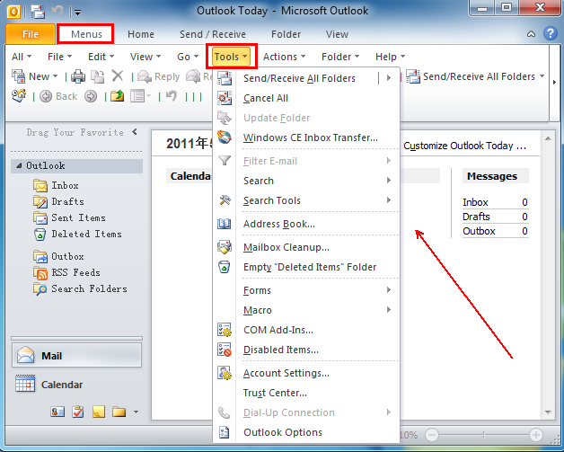Expand the Search Tools submenu
The height and width of the screenshot is (452, 564).
pos(306,200)
